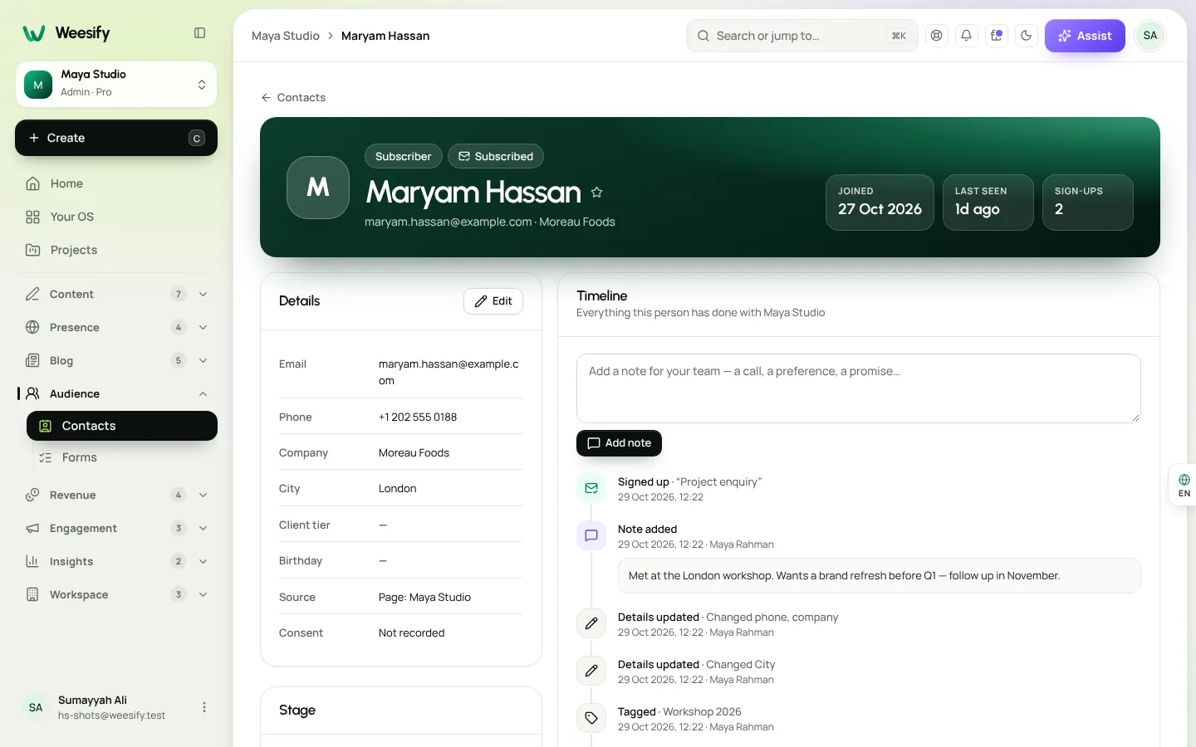Screen dimensions: 1196x747
Task: Click the Note added speech bubble icon
Action: coord(591,536)
